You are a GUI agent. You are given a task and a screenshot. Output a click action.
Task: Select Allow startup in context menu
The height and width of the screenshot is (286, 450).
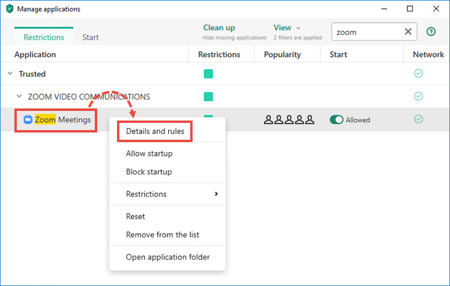click(x=149, y=153)
